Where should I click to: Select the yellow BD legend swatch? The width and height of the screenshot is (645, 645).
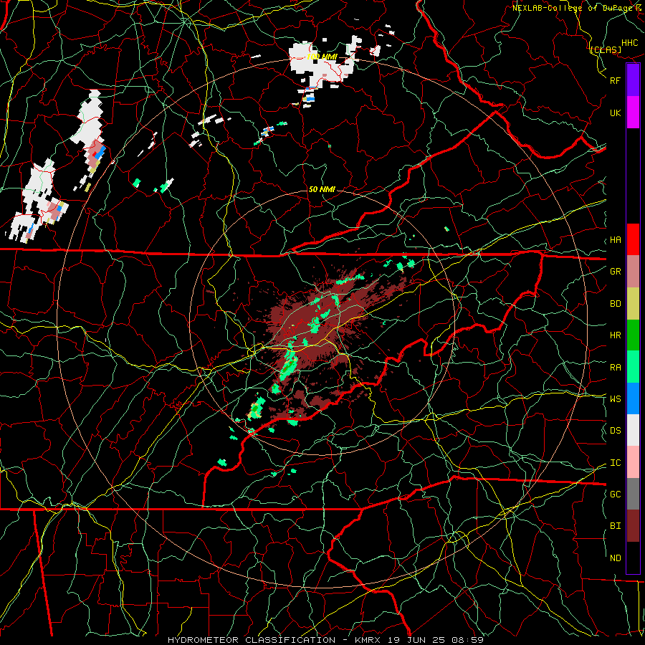pyautogui.click(x=633, y=304)
